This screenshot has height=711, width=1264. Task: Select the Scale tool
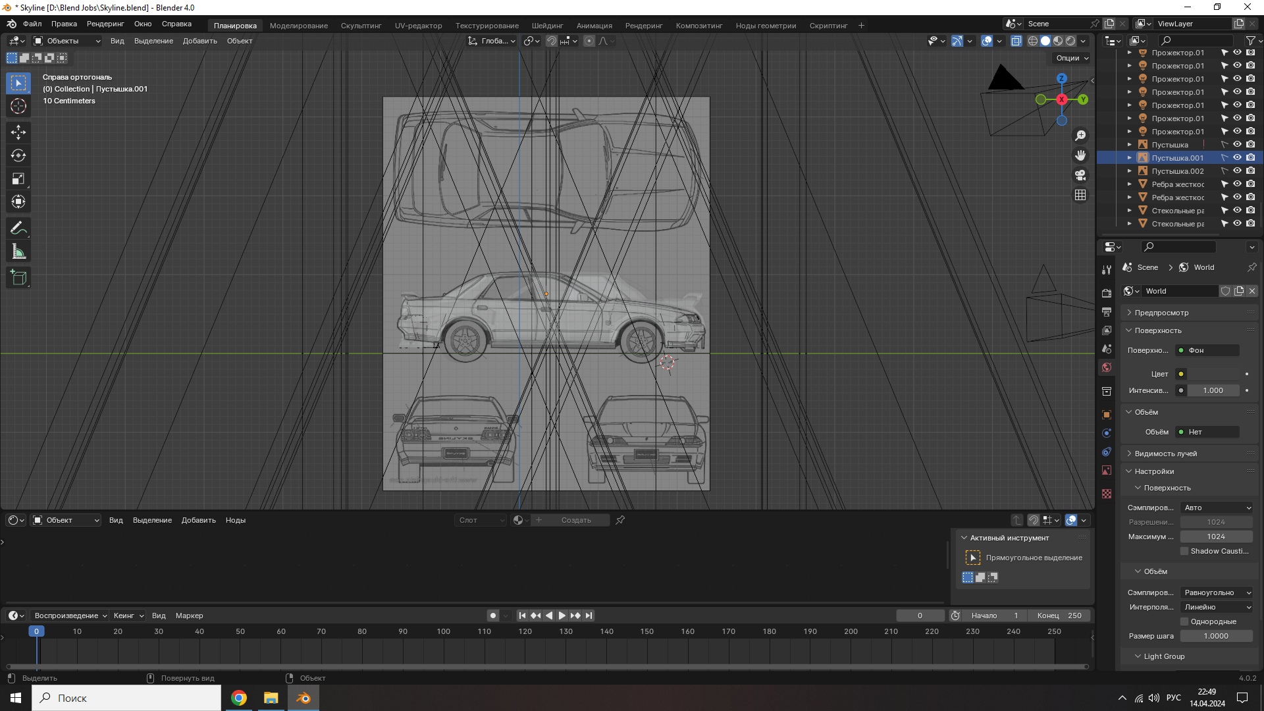[x=18, y=179]
